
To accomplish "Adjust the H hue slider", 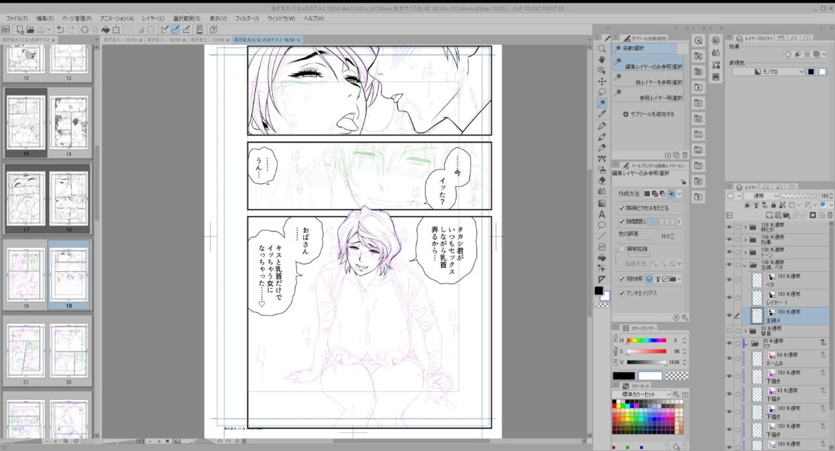I will click(647, 340).
